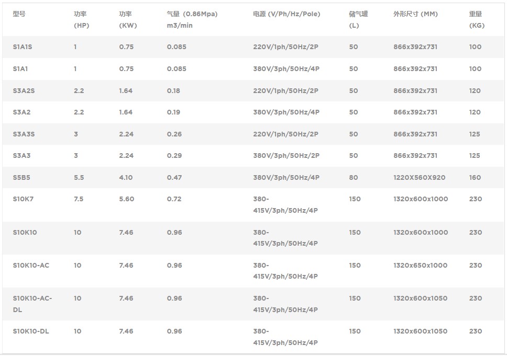
Task: Select the 1320x650x1000 dimension value
Action: coord(420,266)
